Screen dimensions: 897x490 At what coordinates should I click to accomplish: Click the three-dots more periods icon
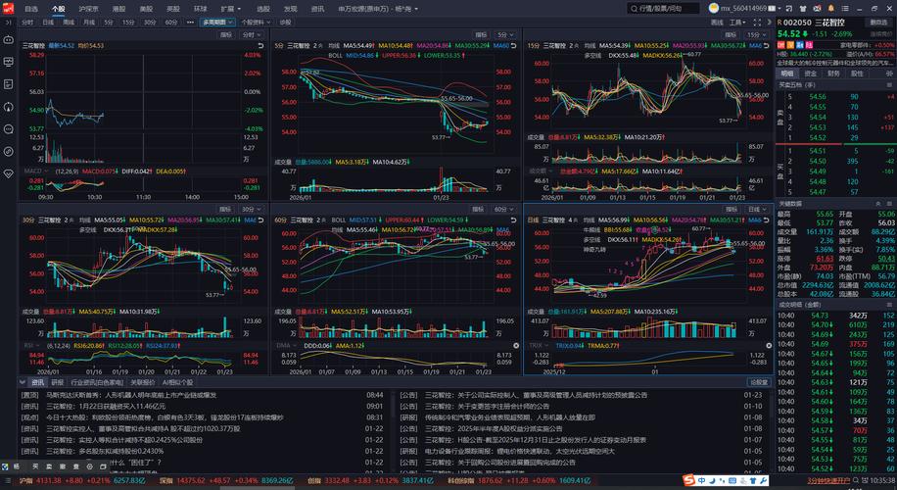(x=191, y=22)
